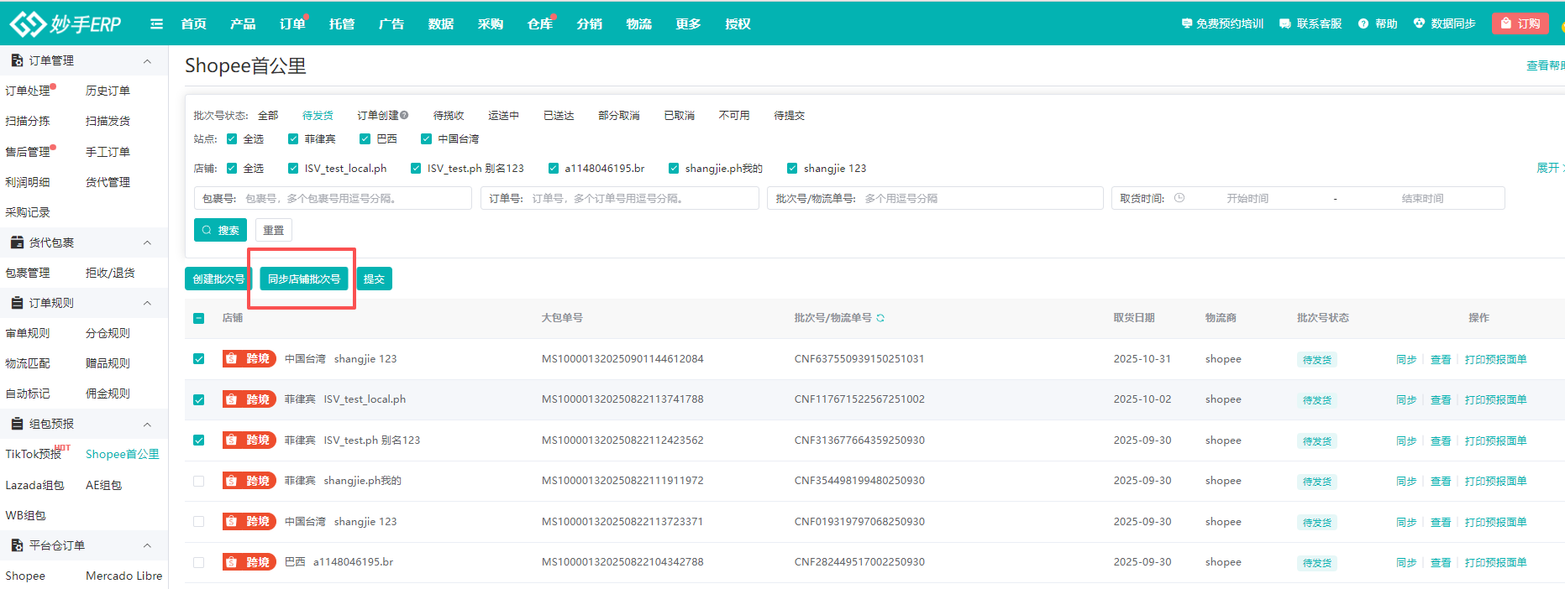
Task: Click 同步 for CNF313677664359250930
Action: pyautogui.click(x=1406, y=441)
